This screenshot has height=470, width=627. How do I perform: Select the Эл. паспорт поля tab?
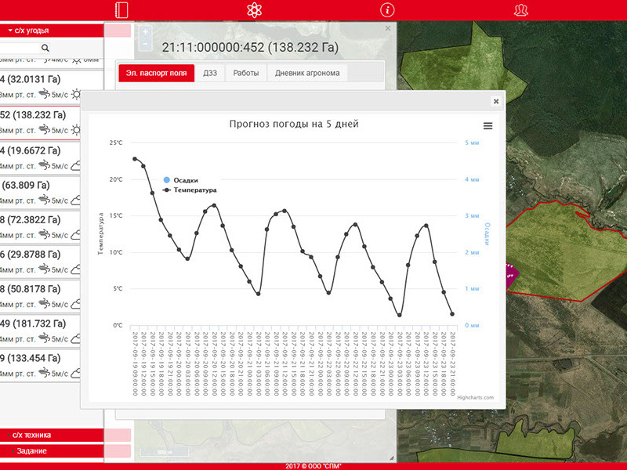pos(156,73)
